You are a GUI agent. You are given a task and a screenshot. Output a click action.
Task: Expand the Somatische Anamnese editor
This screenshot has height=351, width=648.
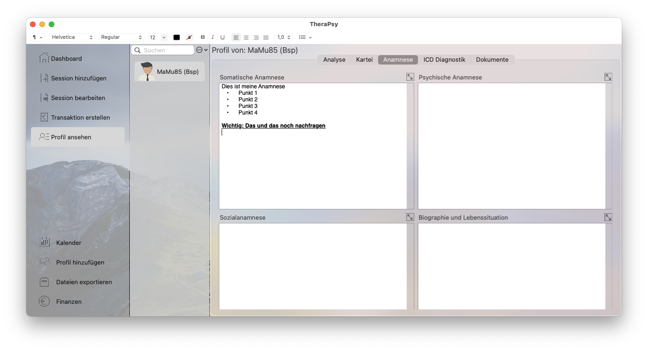pyautogui.click(x=410, y=77)
